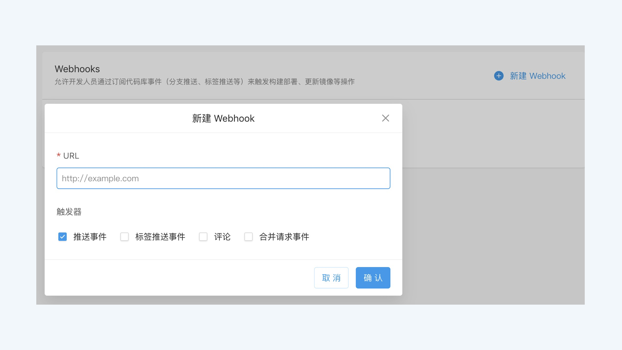Enable the 标签推送事件 checkbox
The height and width of the screenshot is (350, 622).
pyautogui.click(x=124, y=237)
